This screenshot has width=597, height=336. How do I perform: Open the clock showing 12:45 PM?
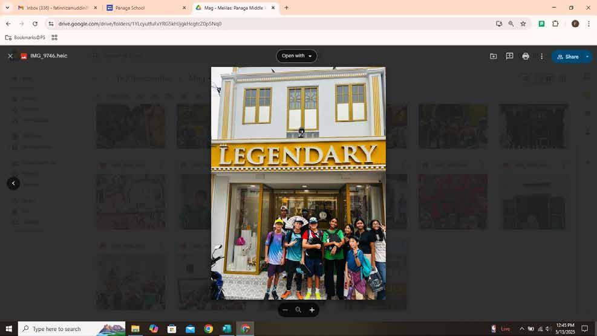point(565,329)
